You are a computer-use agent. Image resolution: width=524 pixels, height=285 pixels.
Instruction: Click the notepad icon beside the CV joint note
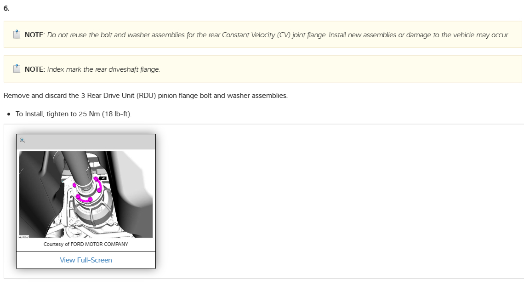tap(17, 34)
